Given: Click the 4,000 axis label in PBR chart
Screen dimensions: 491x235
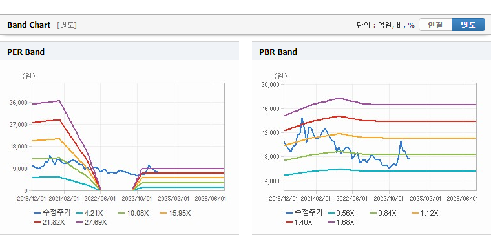Looking at the screenshot, I should point(273,181).
